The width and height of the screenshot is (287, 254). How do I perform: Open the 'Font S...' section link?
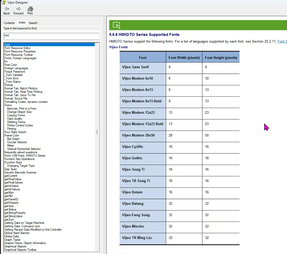click(x=282, y=42)
